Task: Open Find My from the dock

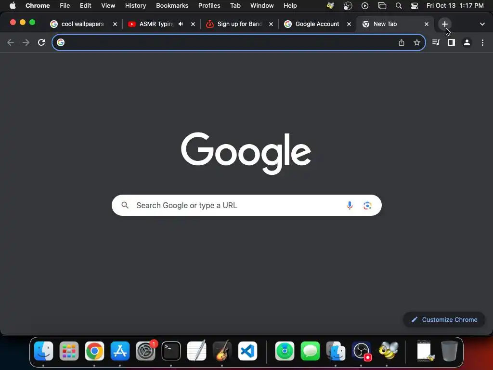Action: point(285,351)
